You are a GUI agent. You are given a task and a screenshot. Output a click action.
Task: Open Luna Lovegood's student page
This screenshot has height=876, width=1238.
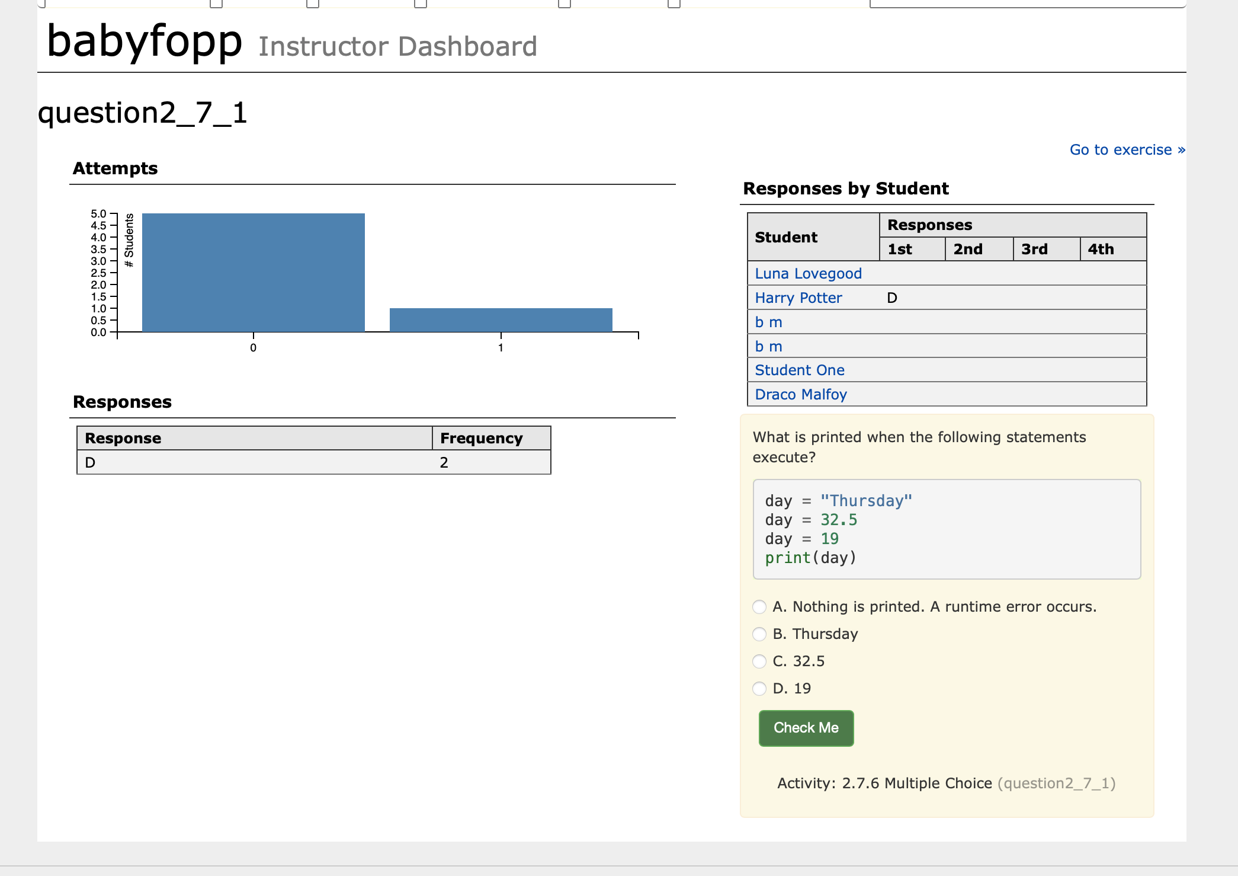point(807,274)
